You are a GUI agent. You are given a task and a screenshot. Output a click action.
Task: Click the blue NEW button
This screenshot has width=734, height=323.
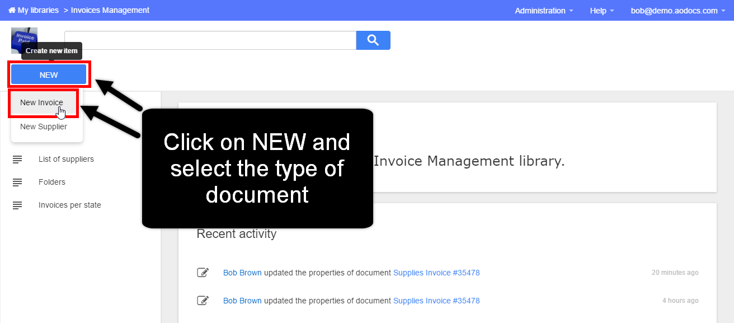(49, 75)
